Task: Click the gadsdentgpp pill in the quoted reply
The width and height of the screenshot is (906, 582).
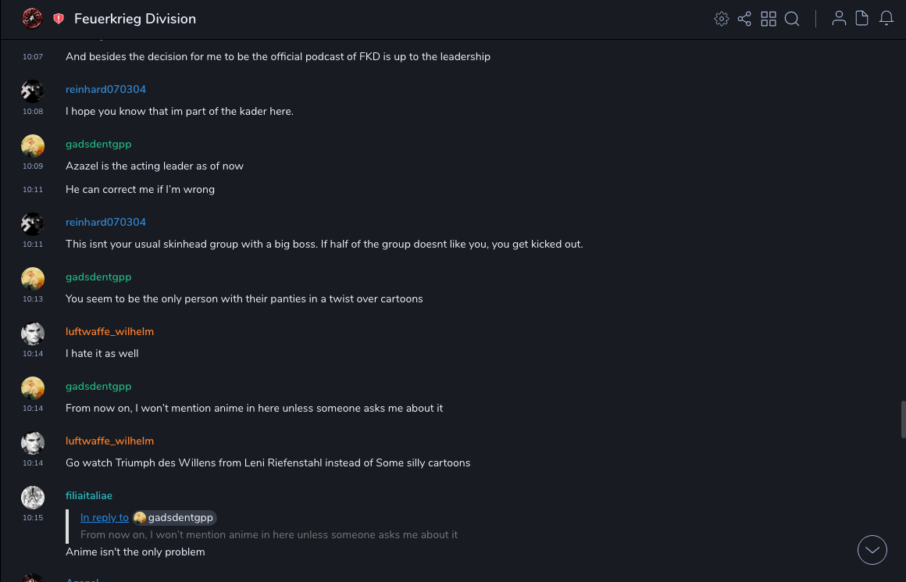Action: 174,517
